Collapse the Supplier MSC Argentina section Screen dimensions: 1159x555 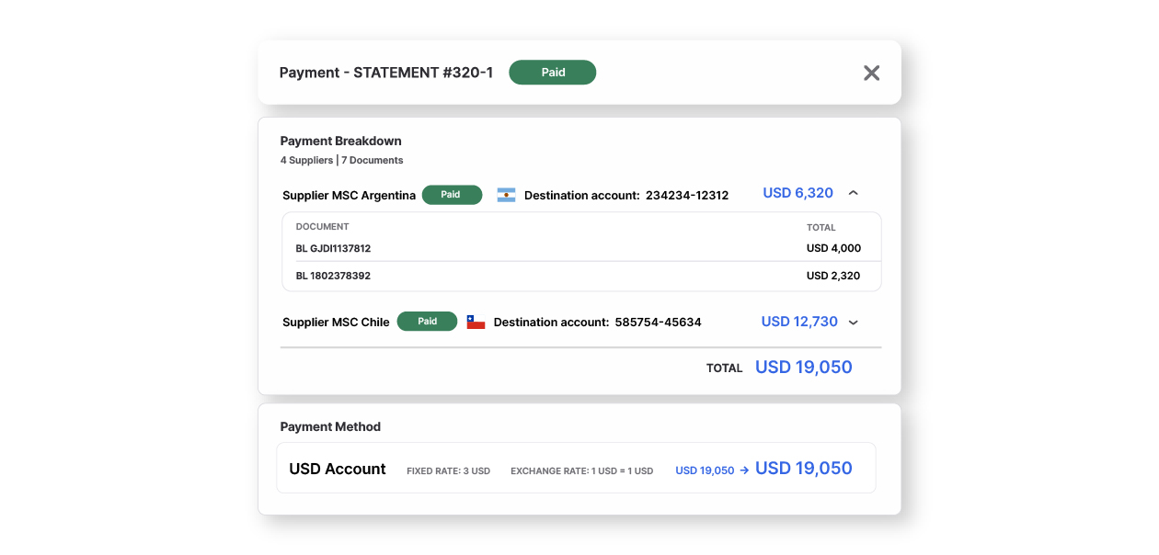coord(853,193)
